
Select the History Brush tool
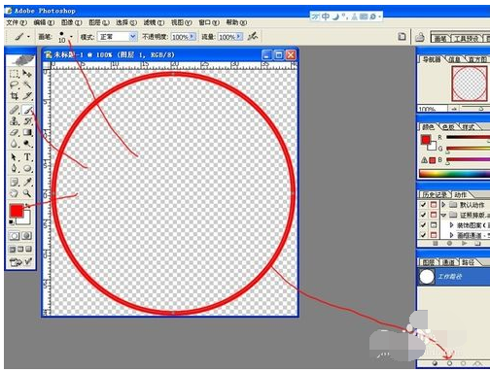tap(27, 121)
